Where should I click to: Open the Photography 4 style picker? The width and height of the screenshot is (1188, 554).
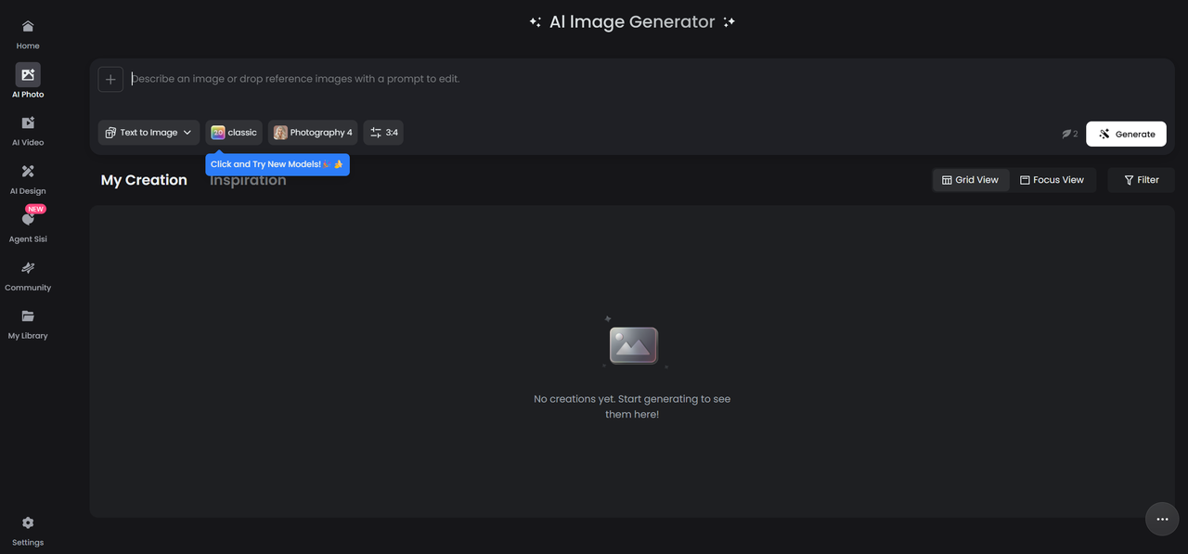(x=313, y=133)
